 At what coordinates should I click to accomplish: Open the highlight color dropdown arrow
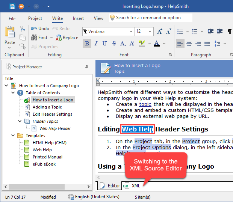coord(150,44)
